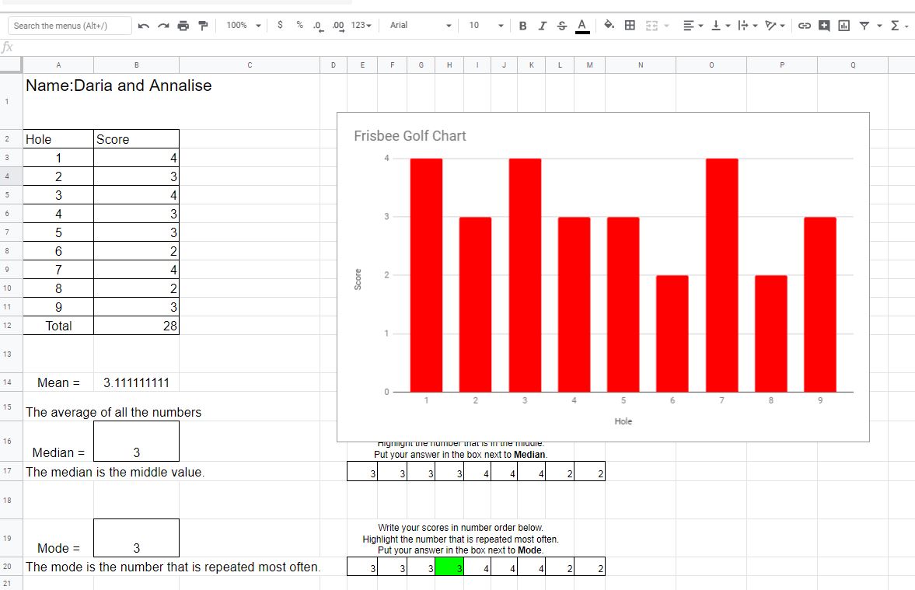The image size is (915, 590).
Task: Expand the Arial font dropdown
Action: [421, 25]
